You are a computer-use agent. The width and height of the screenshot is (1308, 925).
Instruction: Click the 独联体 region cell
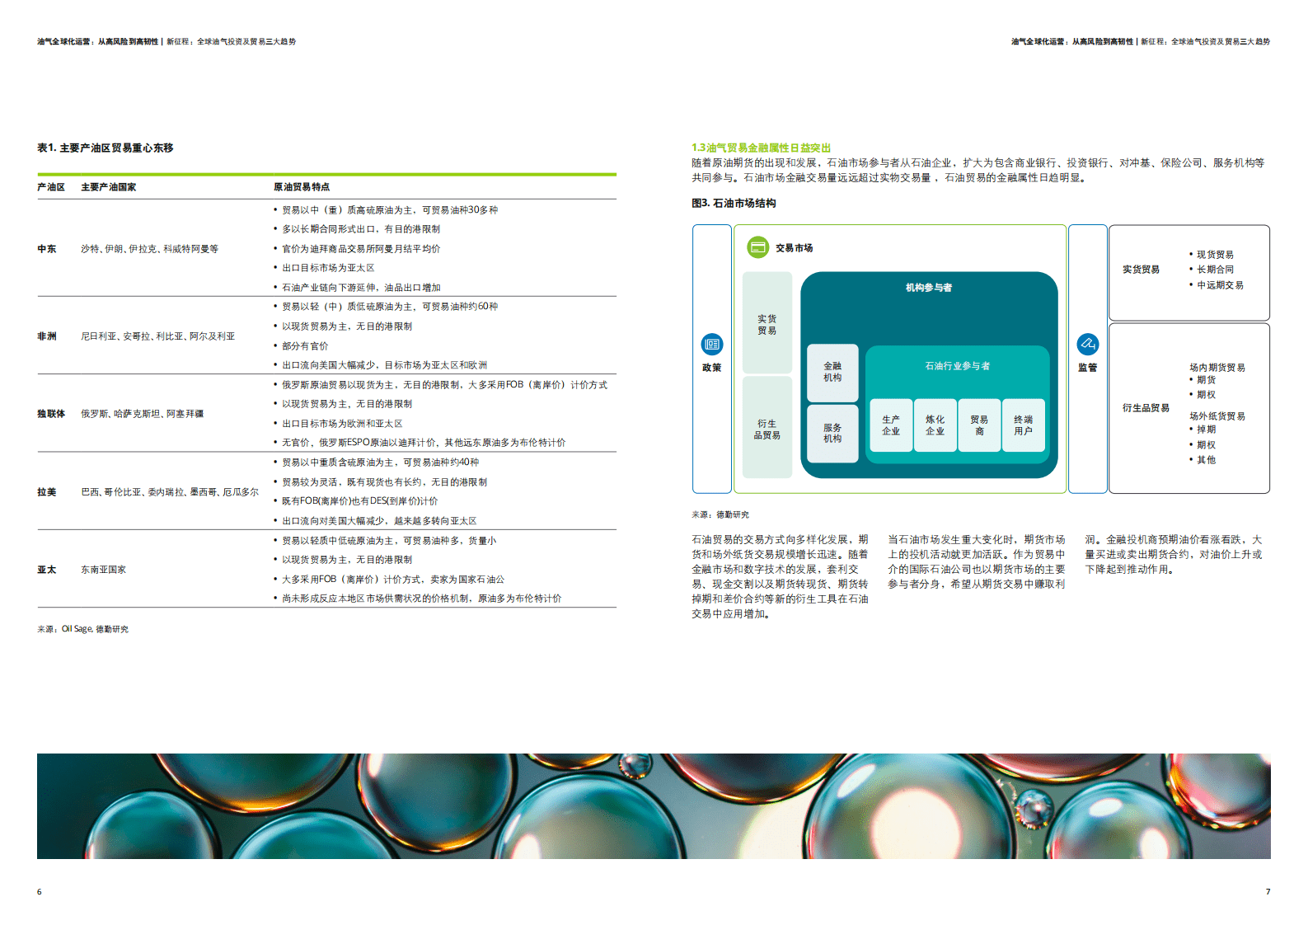[51, 414]
